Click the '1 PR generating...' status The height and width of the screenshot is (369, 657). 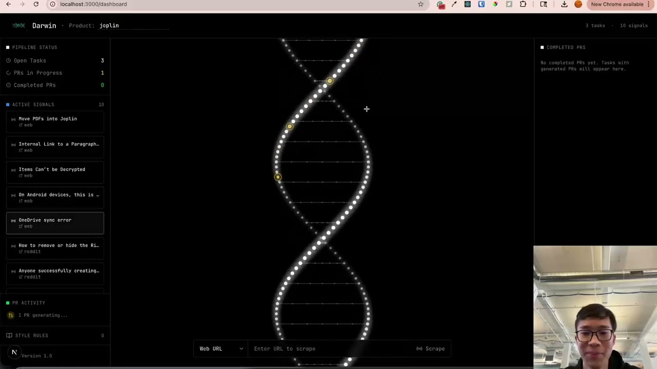[x=43, y=315]
